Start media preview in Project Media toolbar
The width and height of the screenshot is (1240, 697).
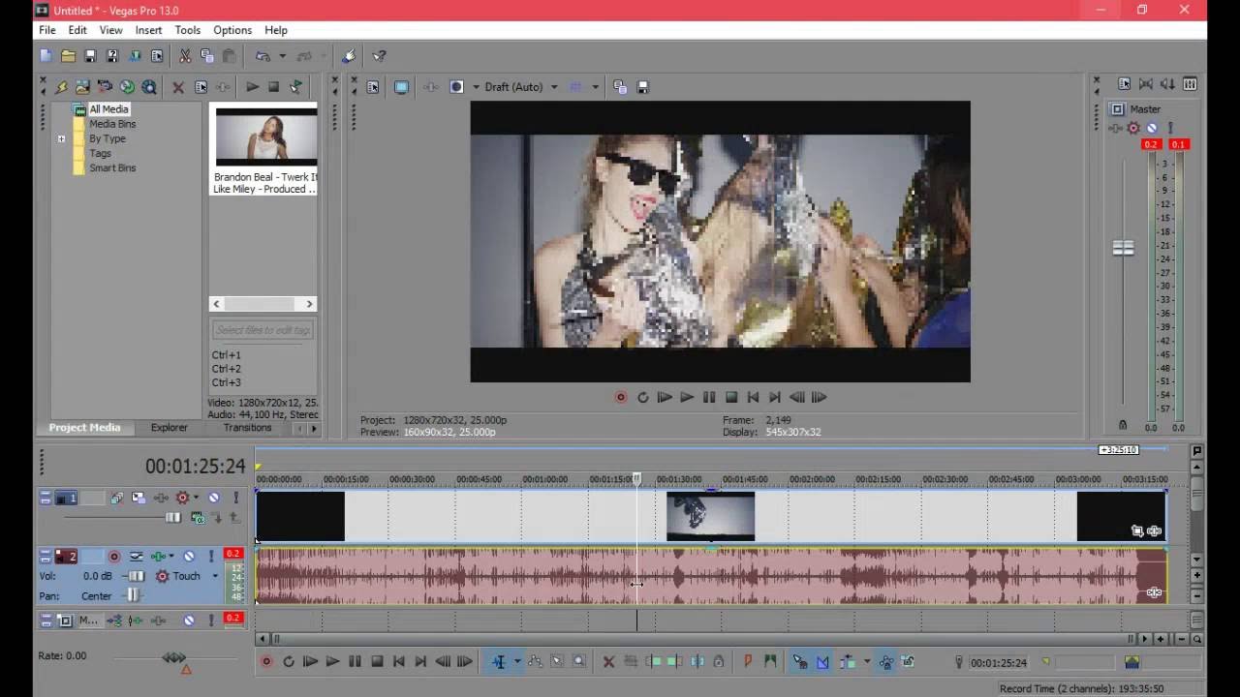252,87
